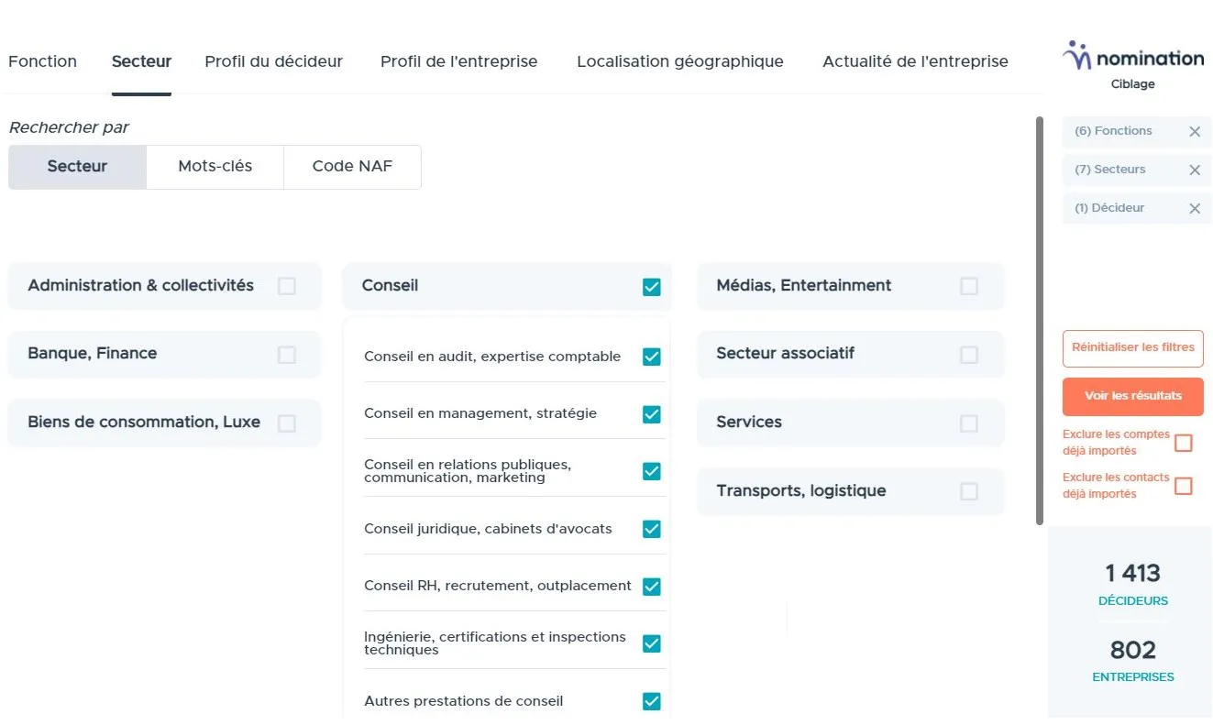The image size is (1213, 725).
Task: Remove the (1) Décideur filter chip
Action: tap(1195, 208)
